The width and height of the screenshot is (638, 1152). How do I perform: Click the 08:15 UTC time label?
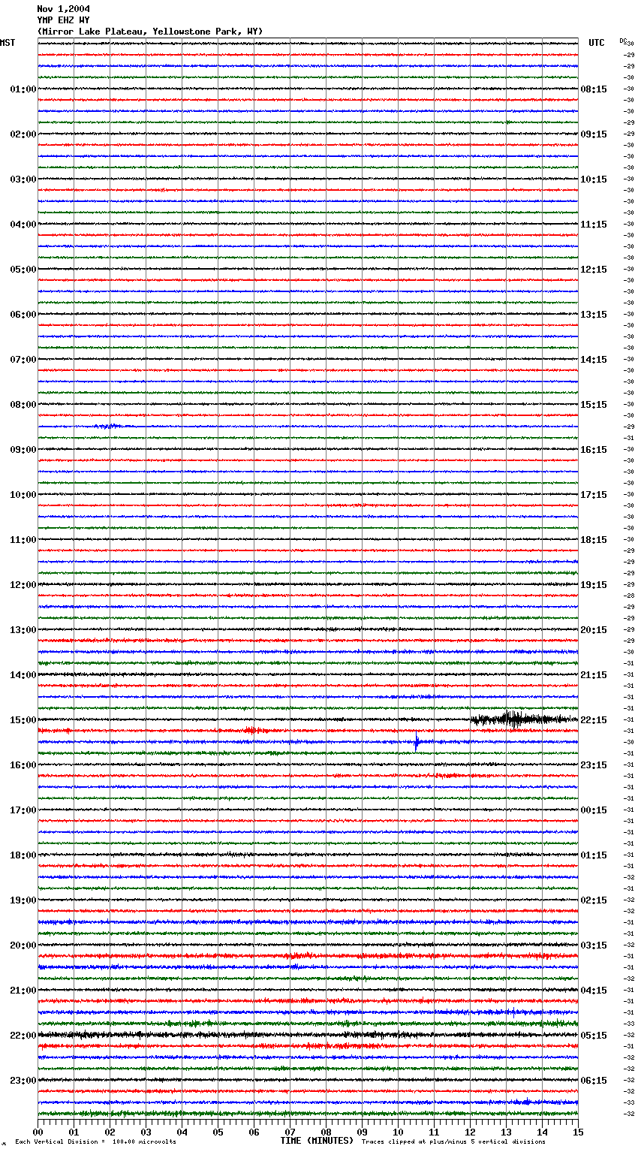point(594,89)
